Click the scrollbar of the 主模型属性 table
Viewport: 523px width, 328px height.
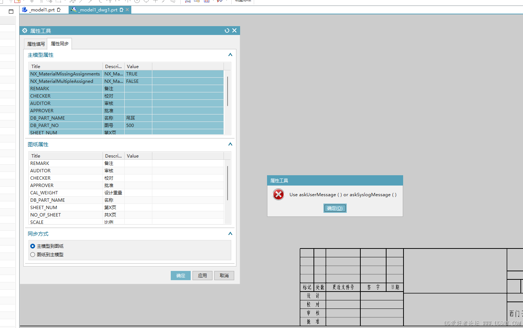click(x=228, y=91)
